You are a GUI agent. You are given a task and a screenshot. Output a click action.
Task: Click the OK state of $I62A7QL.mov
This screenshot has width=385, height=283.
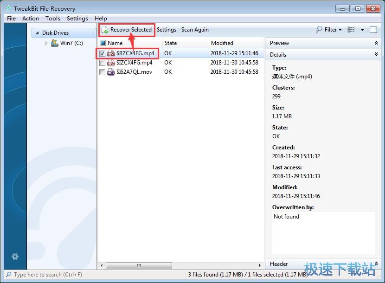click(x=168, y=72)
